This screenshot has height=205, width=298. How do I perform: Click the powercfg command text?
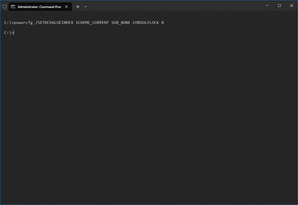pos(24,23)
